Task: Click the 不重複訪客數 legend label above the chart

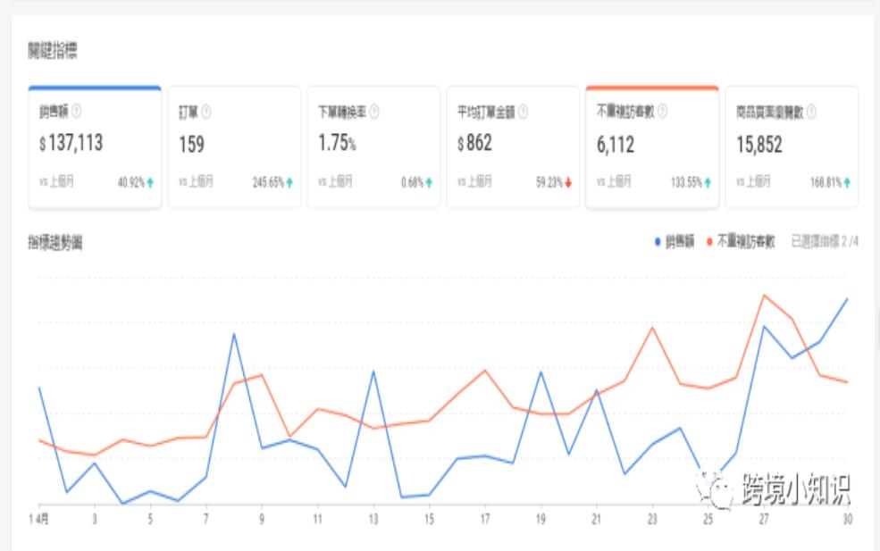Action: [746, 242]
